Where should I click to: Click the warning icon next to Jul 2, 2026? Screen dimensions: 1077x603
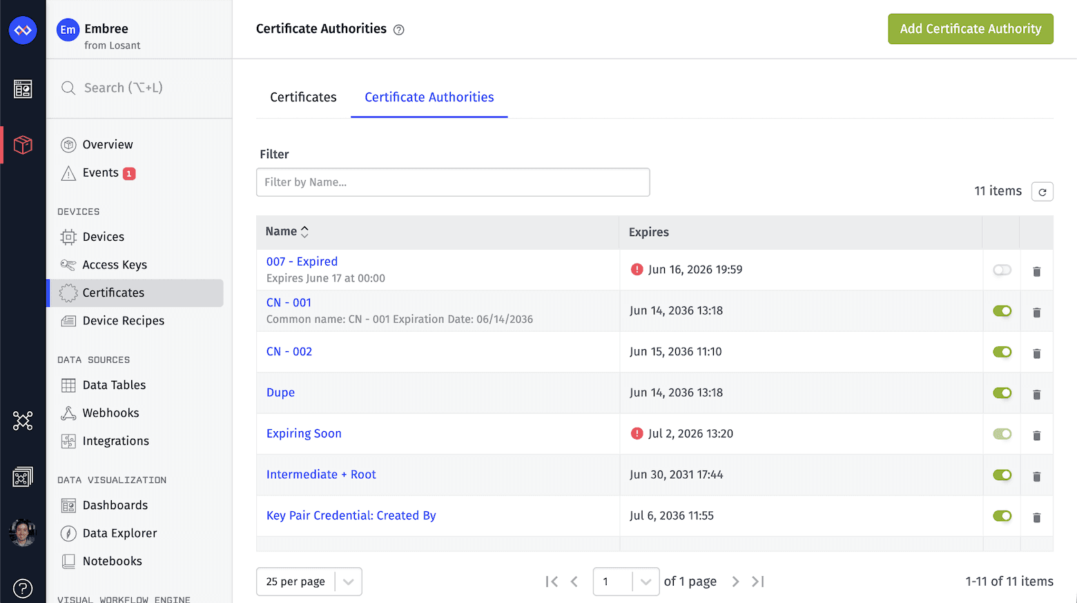tap(637, 433)
